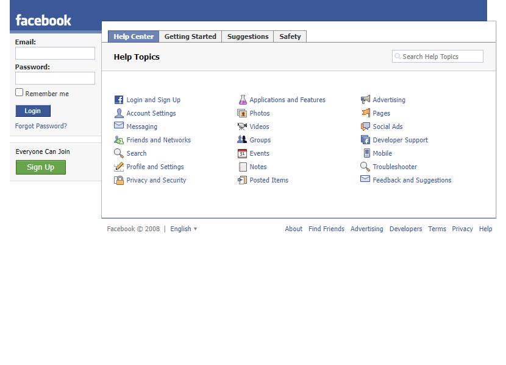Open the Events help topic link
The width and height of the screenshot is (506, 365).
(259, 153)
